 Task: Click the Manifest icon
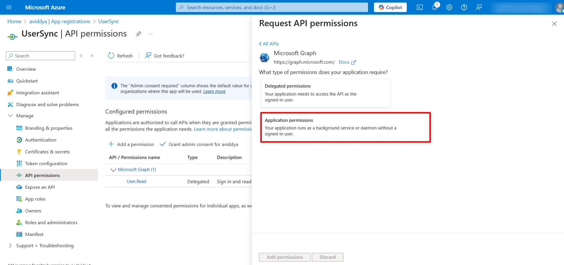pos(19,234)
